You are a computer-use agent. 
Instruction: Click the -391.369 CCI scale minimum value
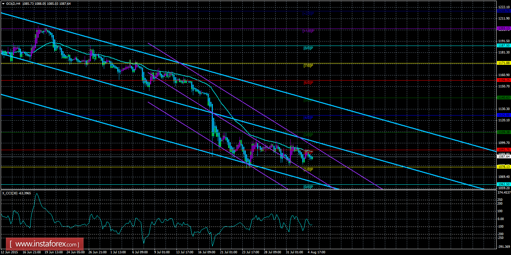504,246
